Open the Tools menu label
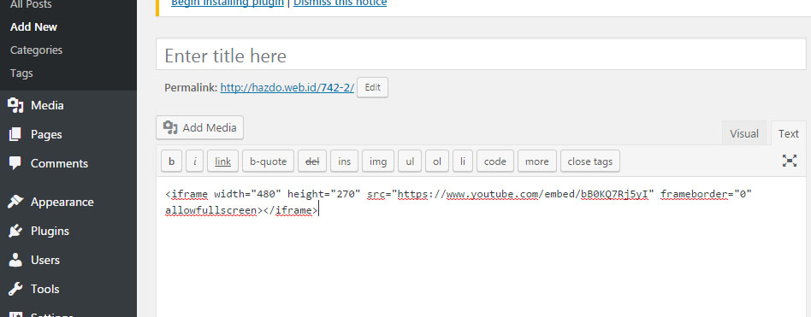This screenshot has width=811, height=317. coord(45,289)
